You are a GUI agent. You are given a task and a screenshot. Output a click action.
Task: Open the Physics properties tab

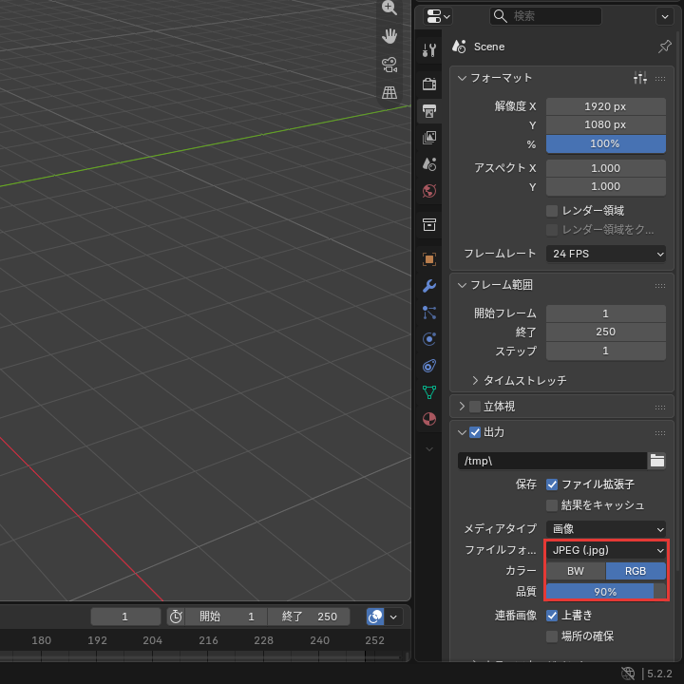(429, 339)
